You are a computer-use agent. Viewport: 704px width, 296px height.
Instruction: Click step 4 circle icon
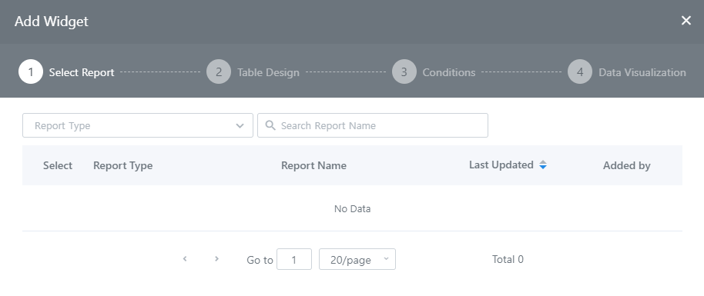(x=580, y=72)
